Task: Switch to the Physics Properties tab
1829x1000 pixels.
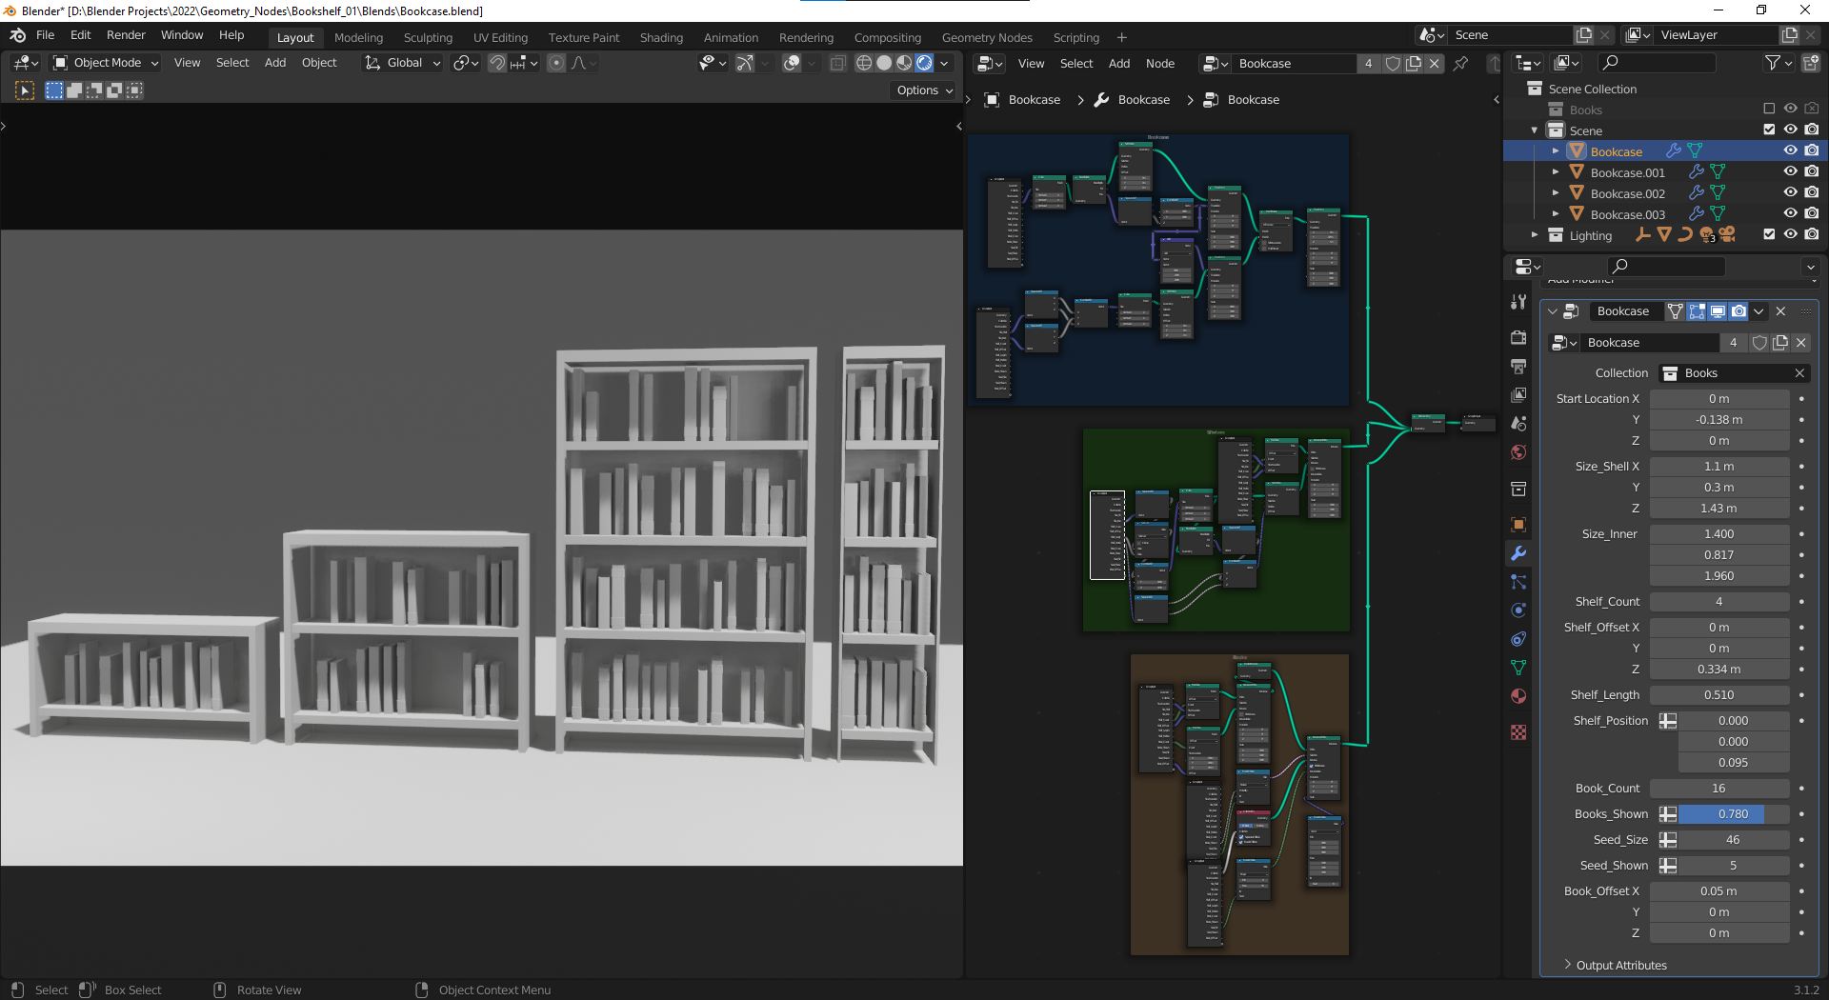Action: point(1517,610)
